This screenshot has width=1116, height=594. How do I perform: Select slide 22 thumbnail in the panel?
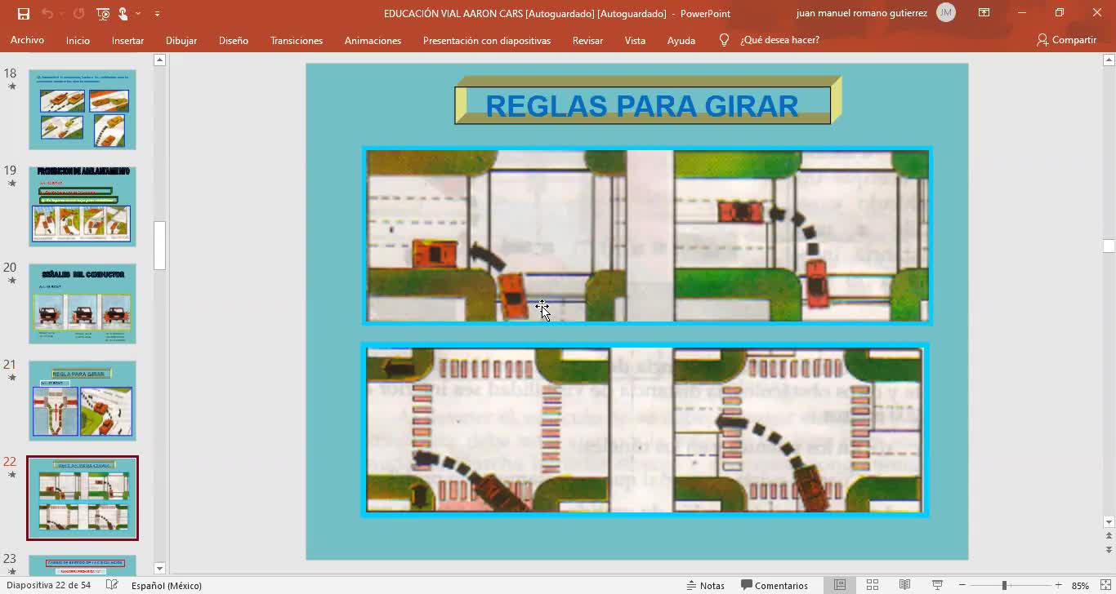(83, 498)
